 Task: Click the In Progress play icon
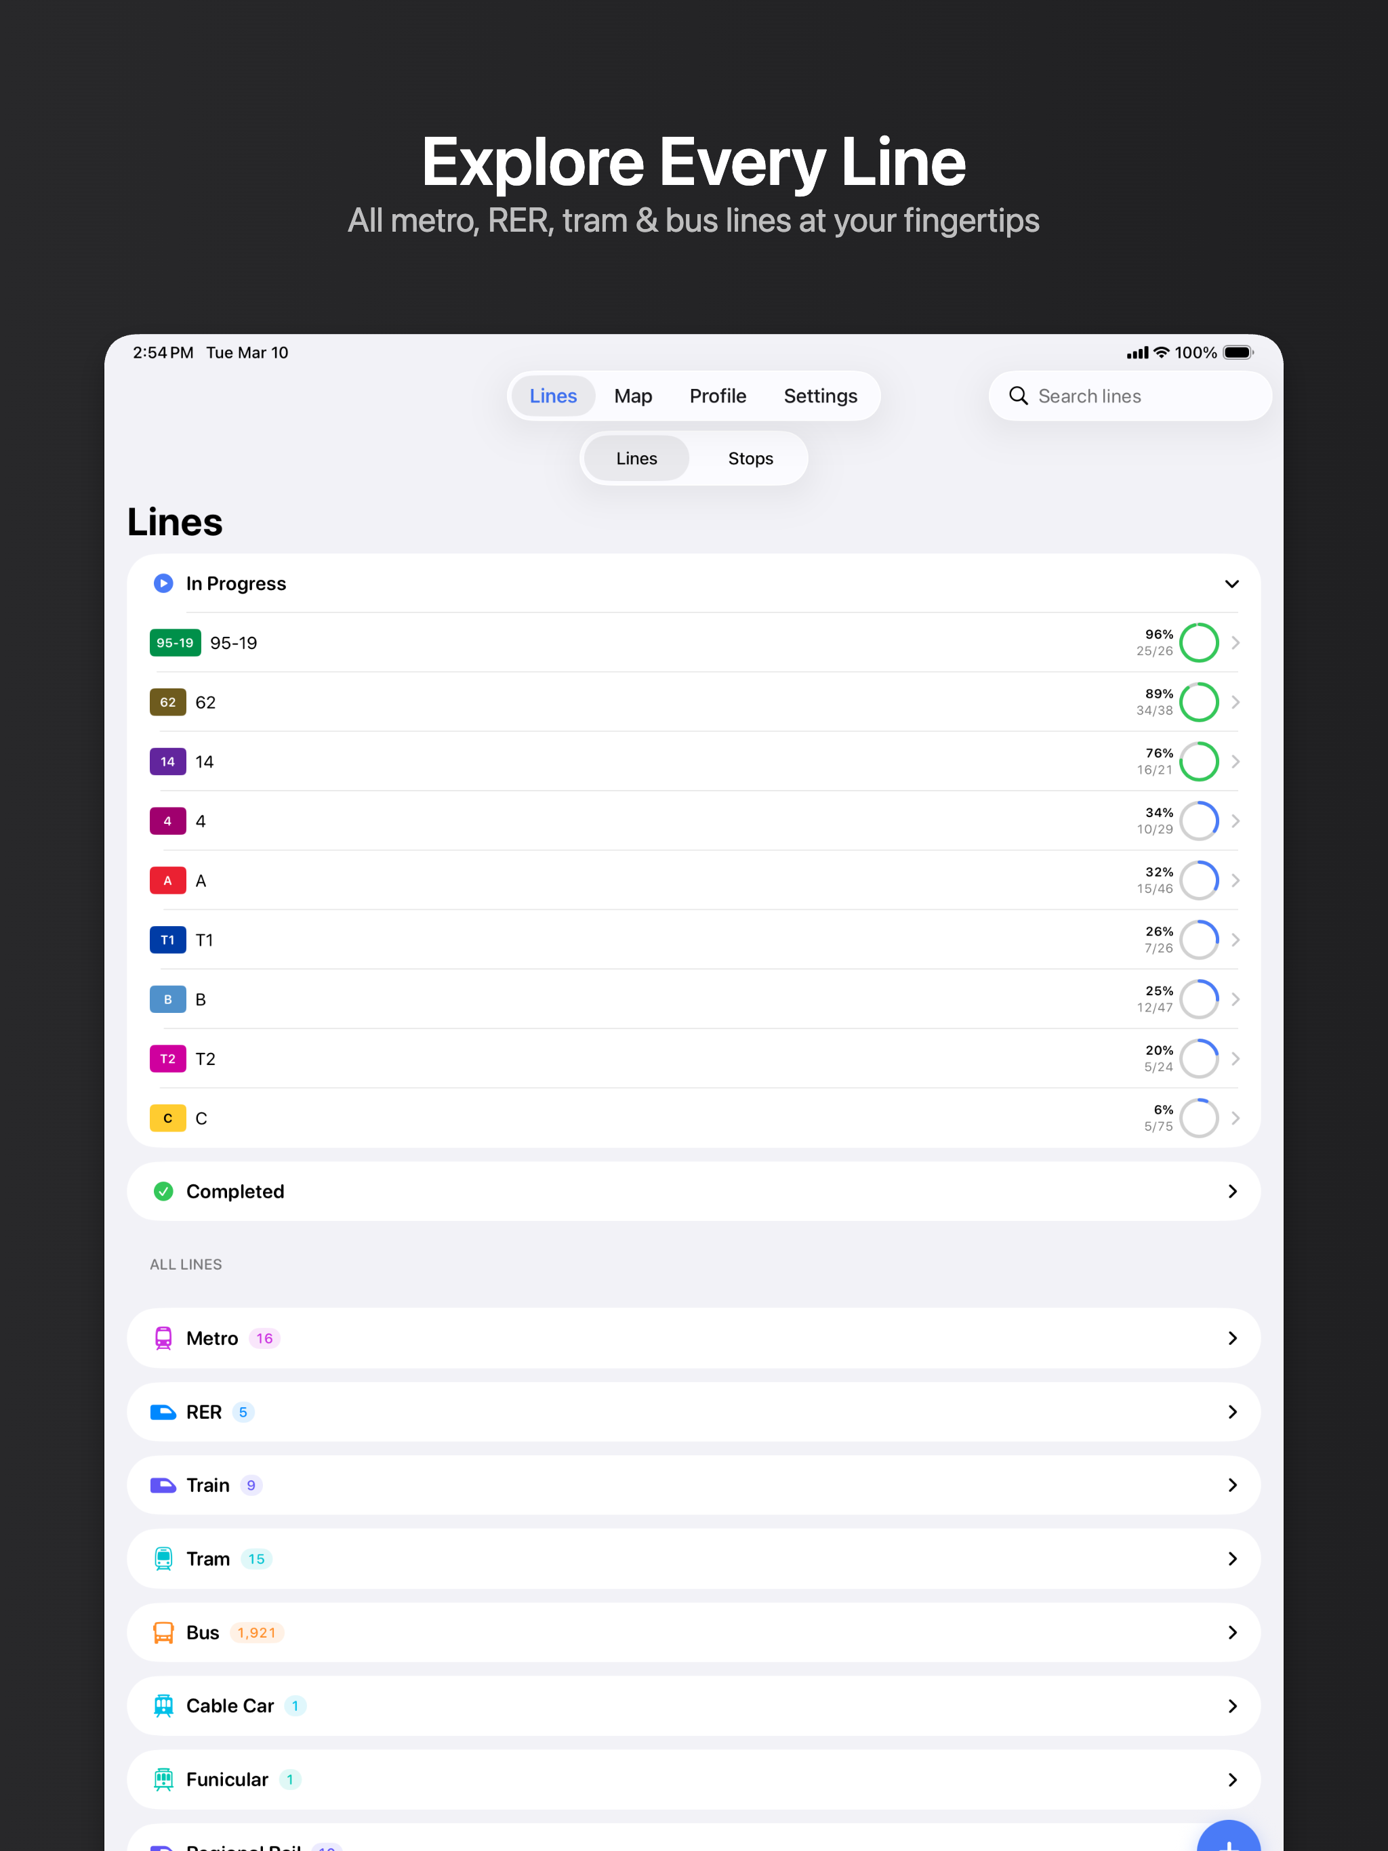(x=163, y=583)
